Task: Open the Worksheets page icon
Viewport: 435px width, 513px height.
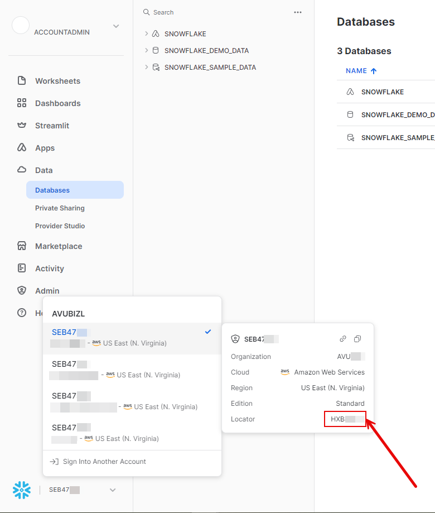Action: [x=22, y=80]
